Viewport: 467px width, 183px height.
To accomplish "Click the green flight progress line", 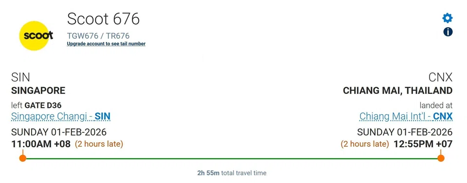I will (x=232, y=158).
